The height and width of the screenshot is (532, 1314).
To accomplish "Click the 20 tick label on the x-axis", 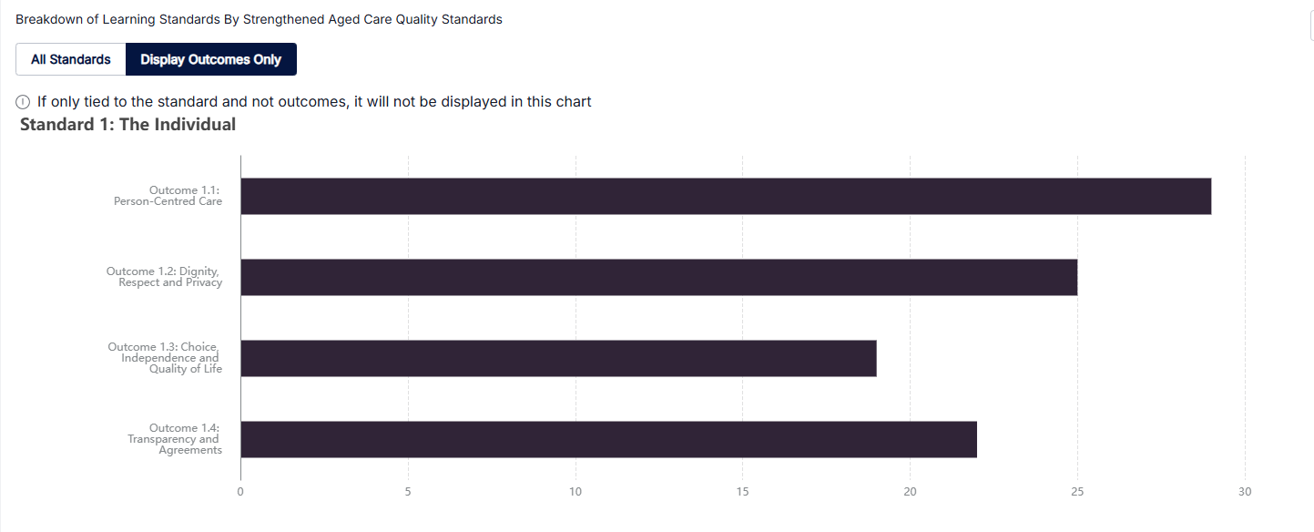I will point(910,492).
